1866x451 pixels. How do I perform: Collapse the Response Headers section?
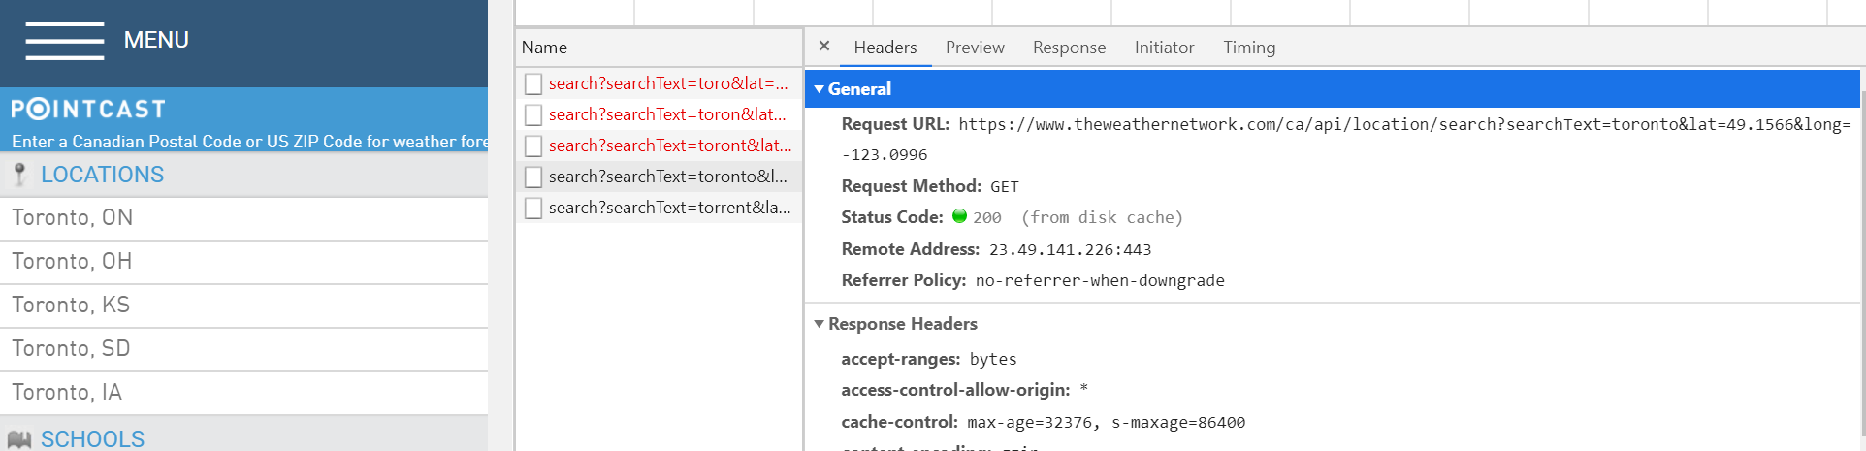[x=820, y=324]
